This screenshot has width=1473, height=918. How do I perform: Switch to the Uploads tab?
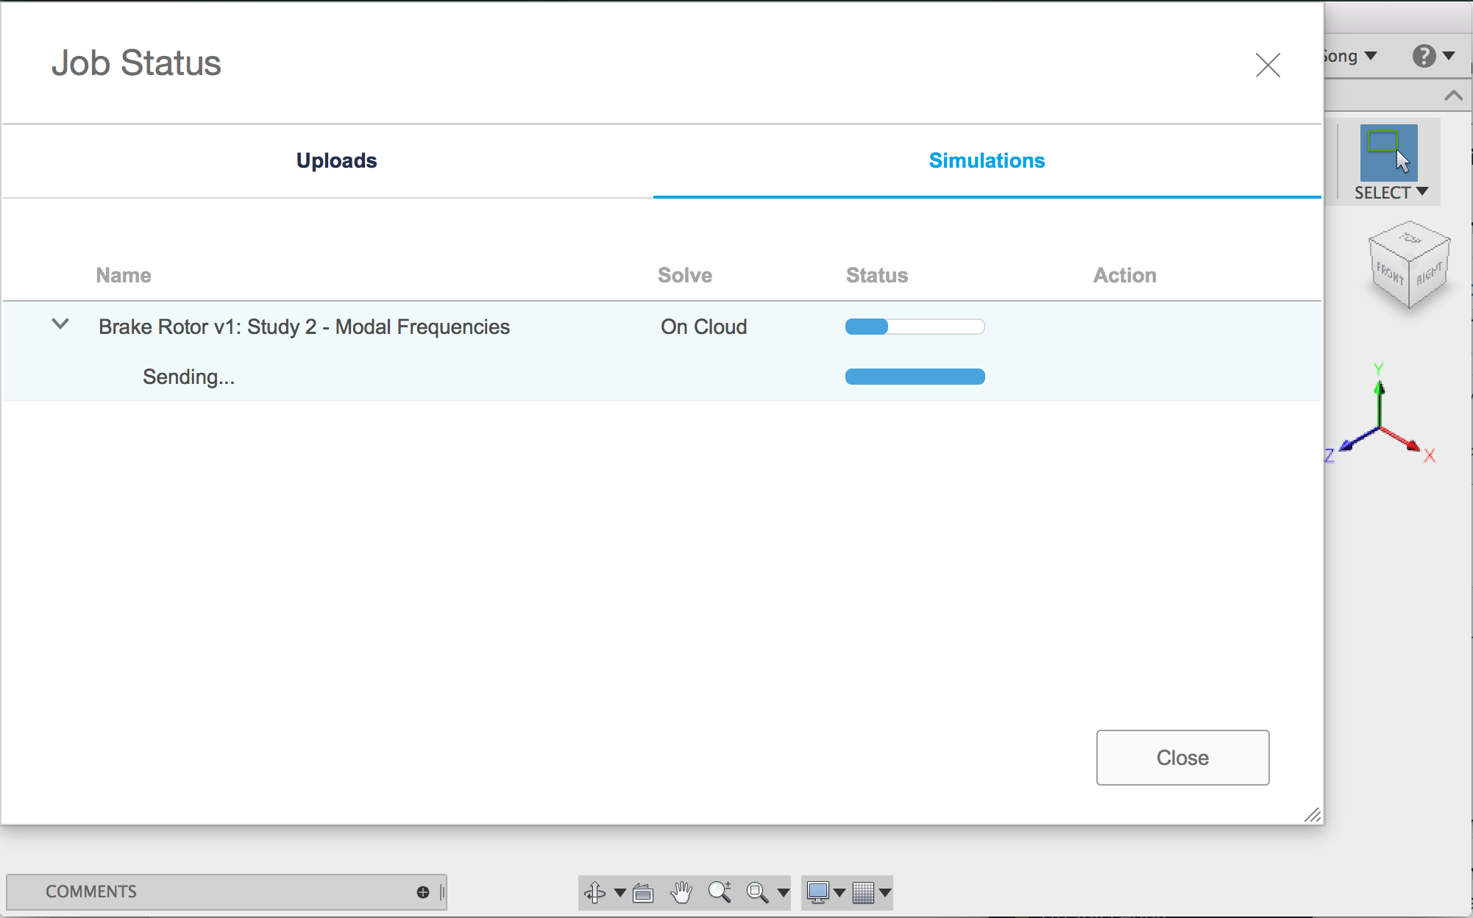(336, 160)
